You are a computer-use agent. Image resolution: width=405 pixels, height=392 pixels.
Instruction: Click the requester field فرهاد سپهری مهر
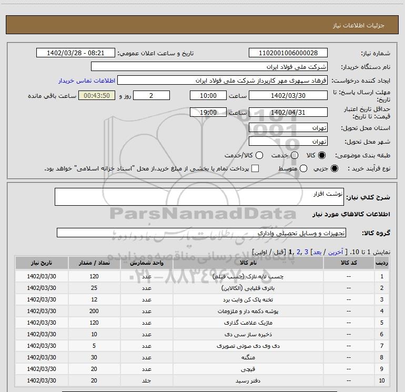click(222, 80)
